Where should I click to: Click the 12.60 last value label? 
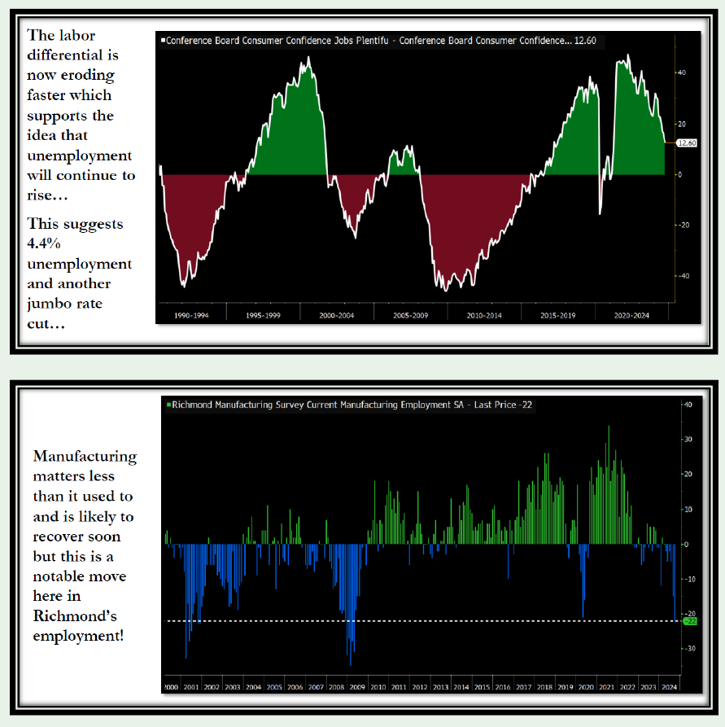coord(687,142)
